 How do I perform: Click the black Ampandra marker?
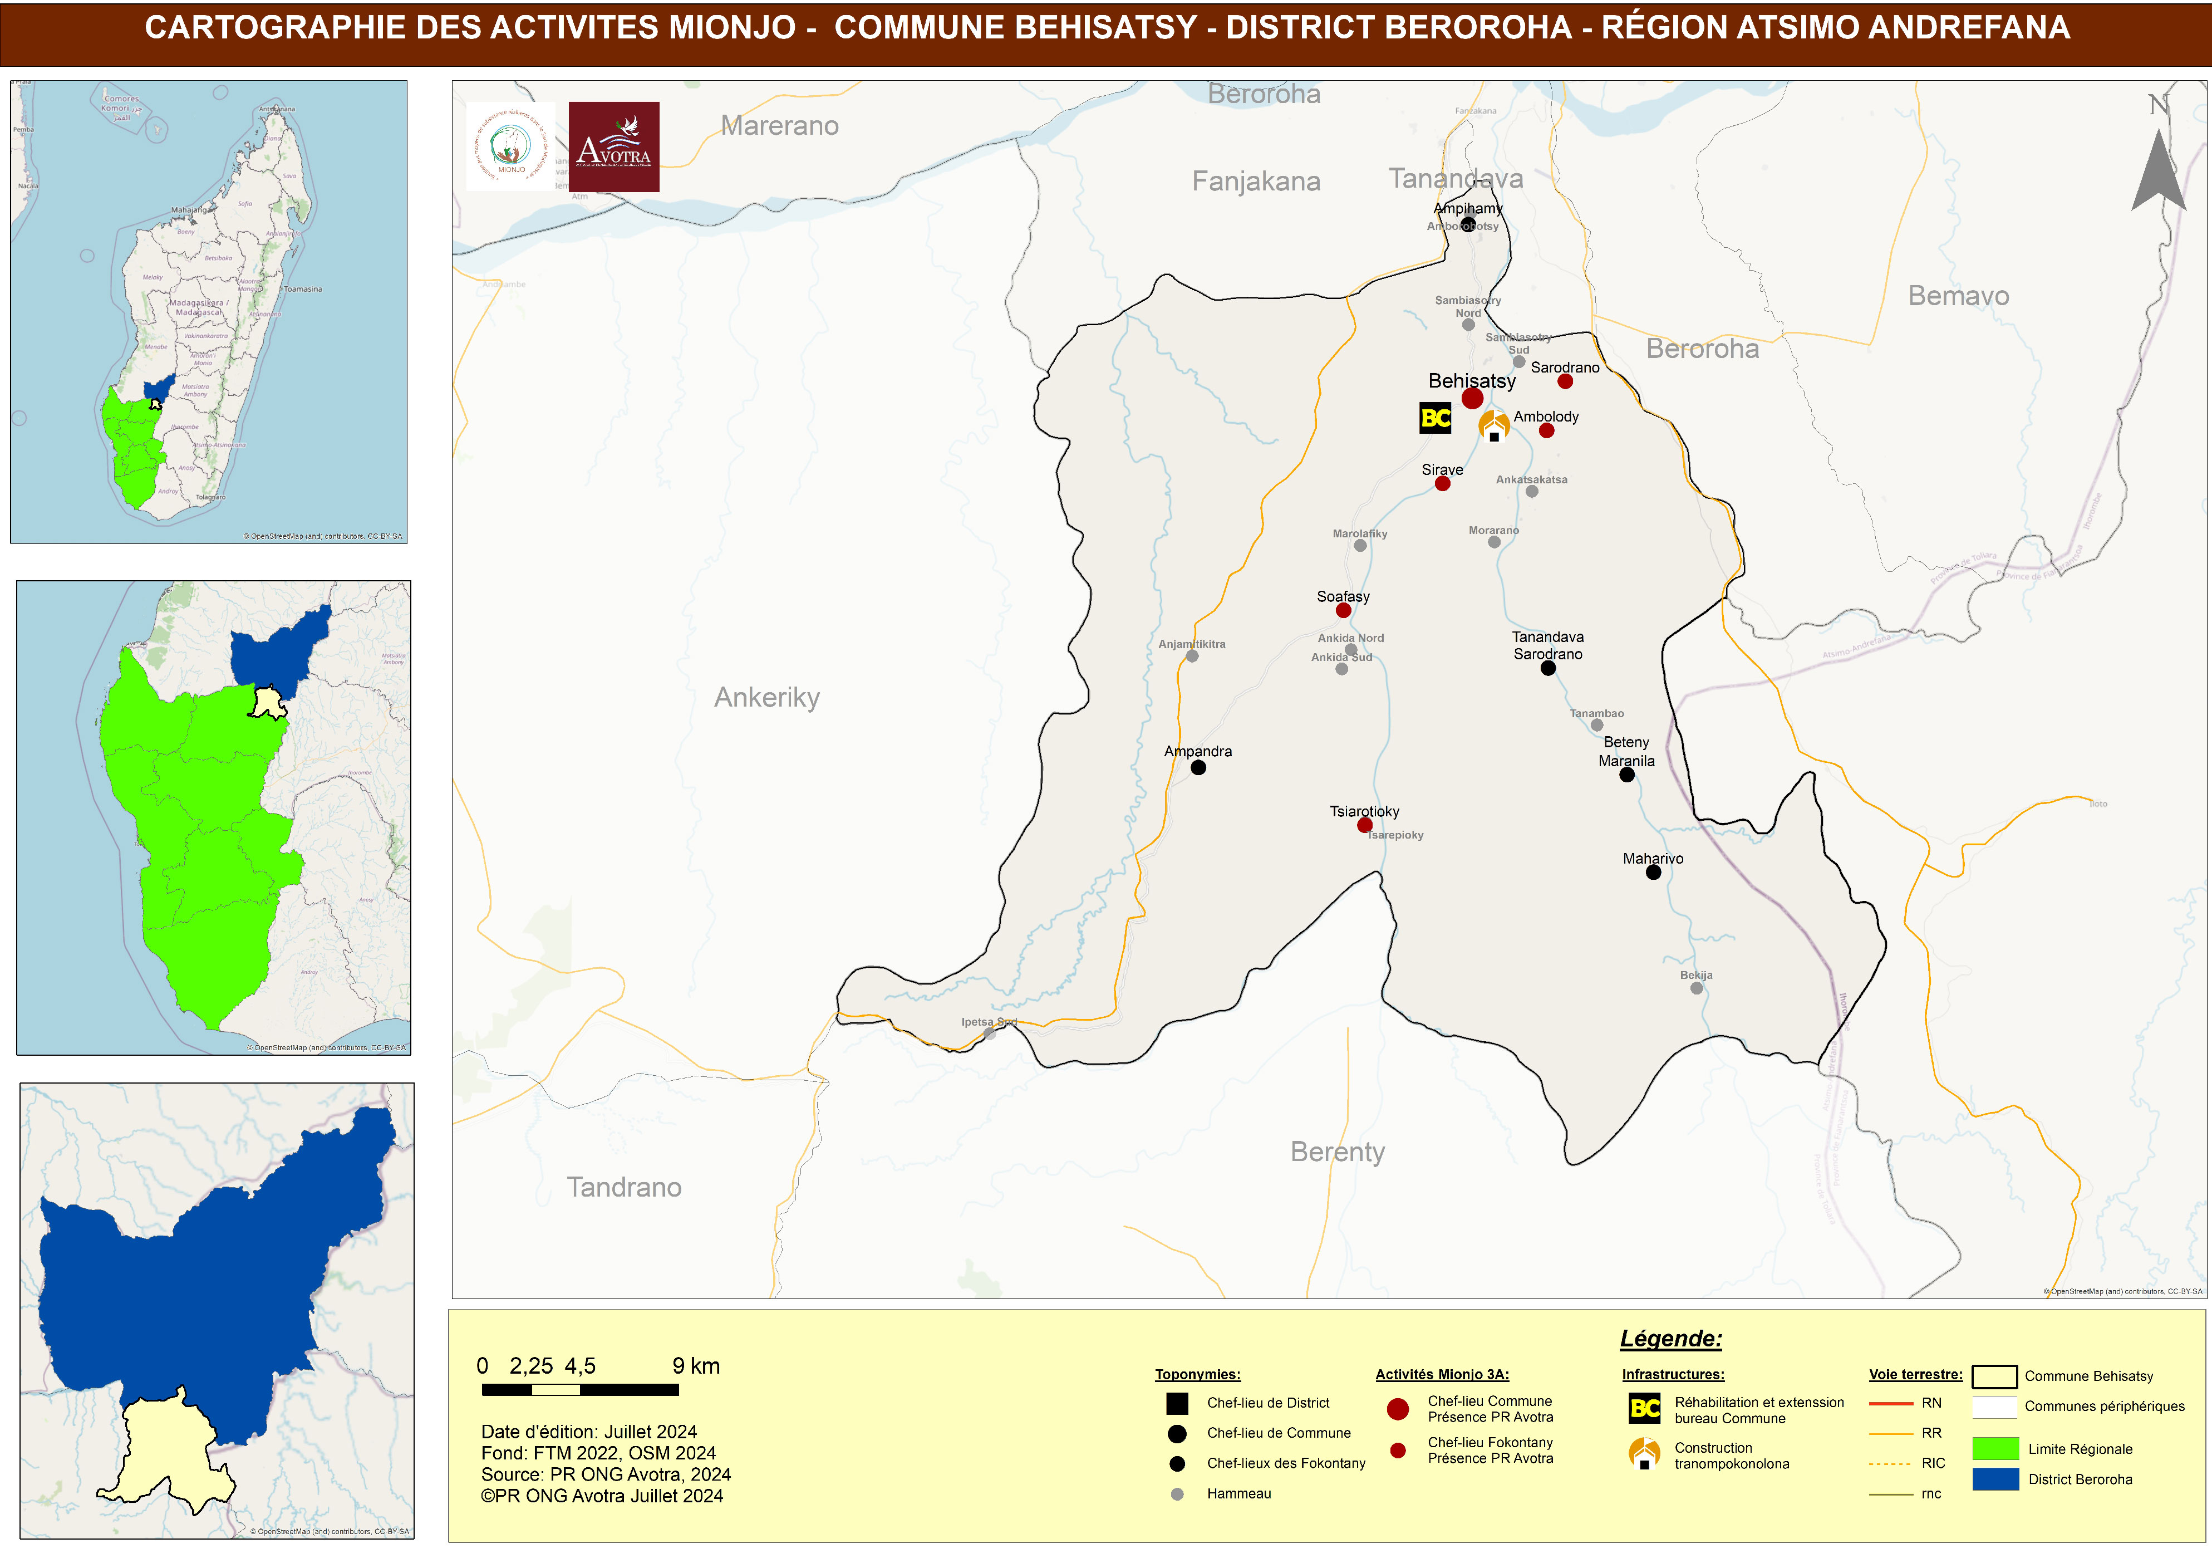tap(1197, 768)
